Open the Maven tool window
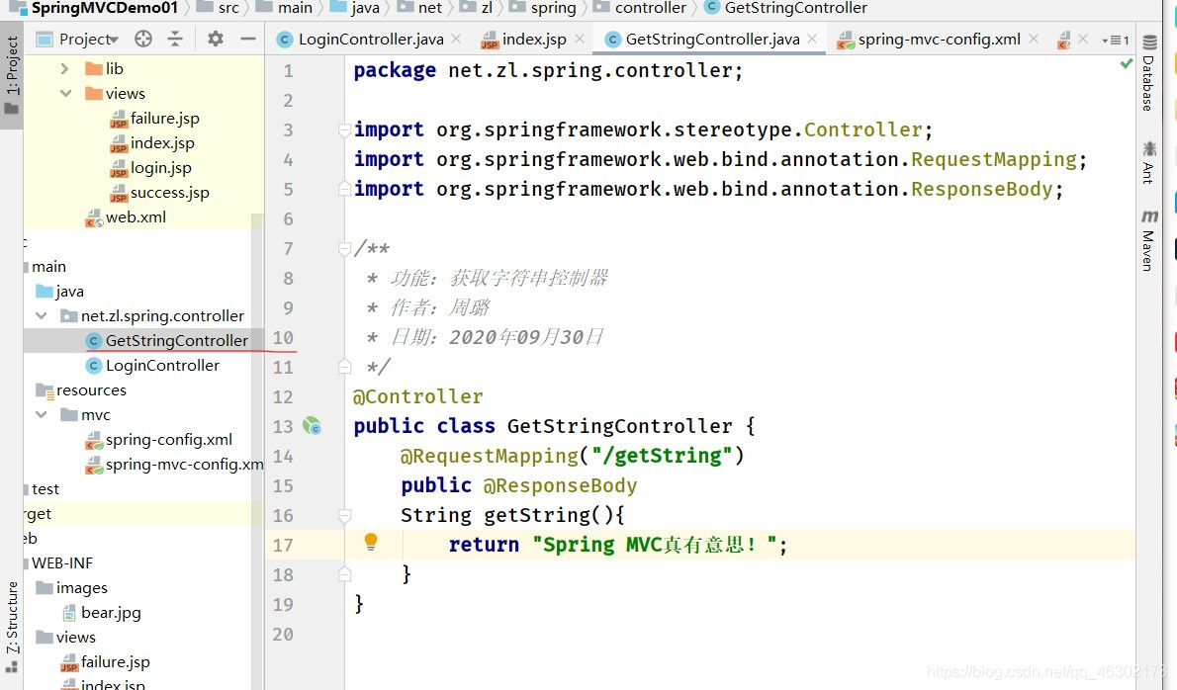Viewport: 1177px width, 690px height. tap(1148, 240)
